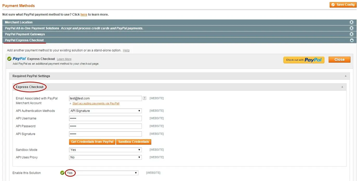359x181 pixels.
Task: Click the Email Associated with PayPal label
Action: (37, 101)
